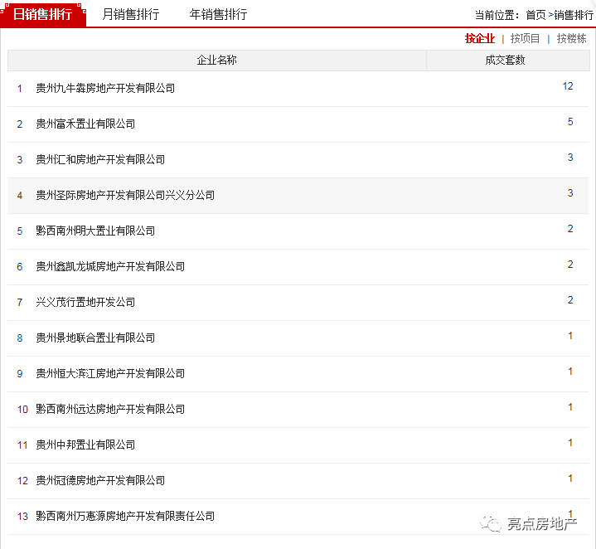The height and width of the screenshot is (549, 596).
Task: Select 贵州景地联合置业有限公司 row
Action: [x=298, y=338]
